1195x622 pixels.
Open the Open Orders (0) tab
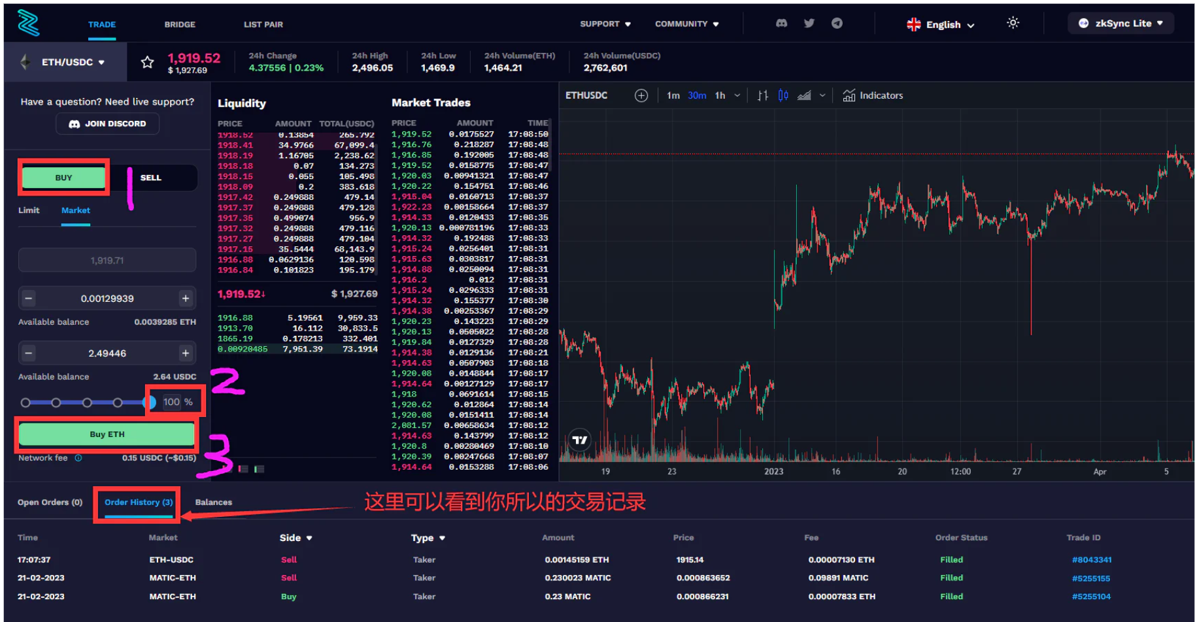pyautogui.click(x=50, y=502)
